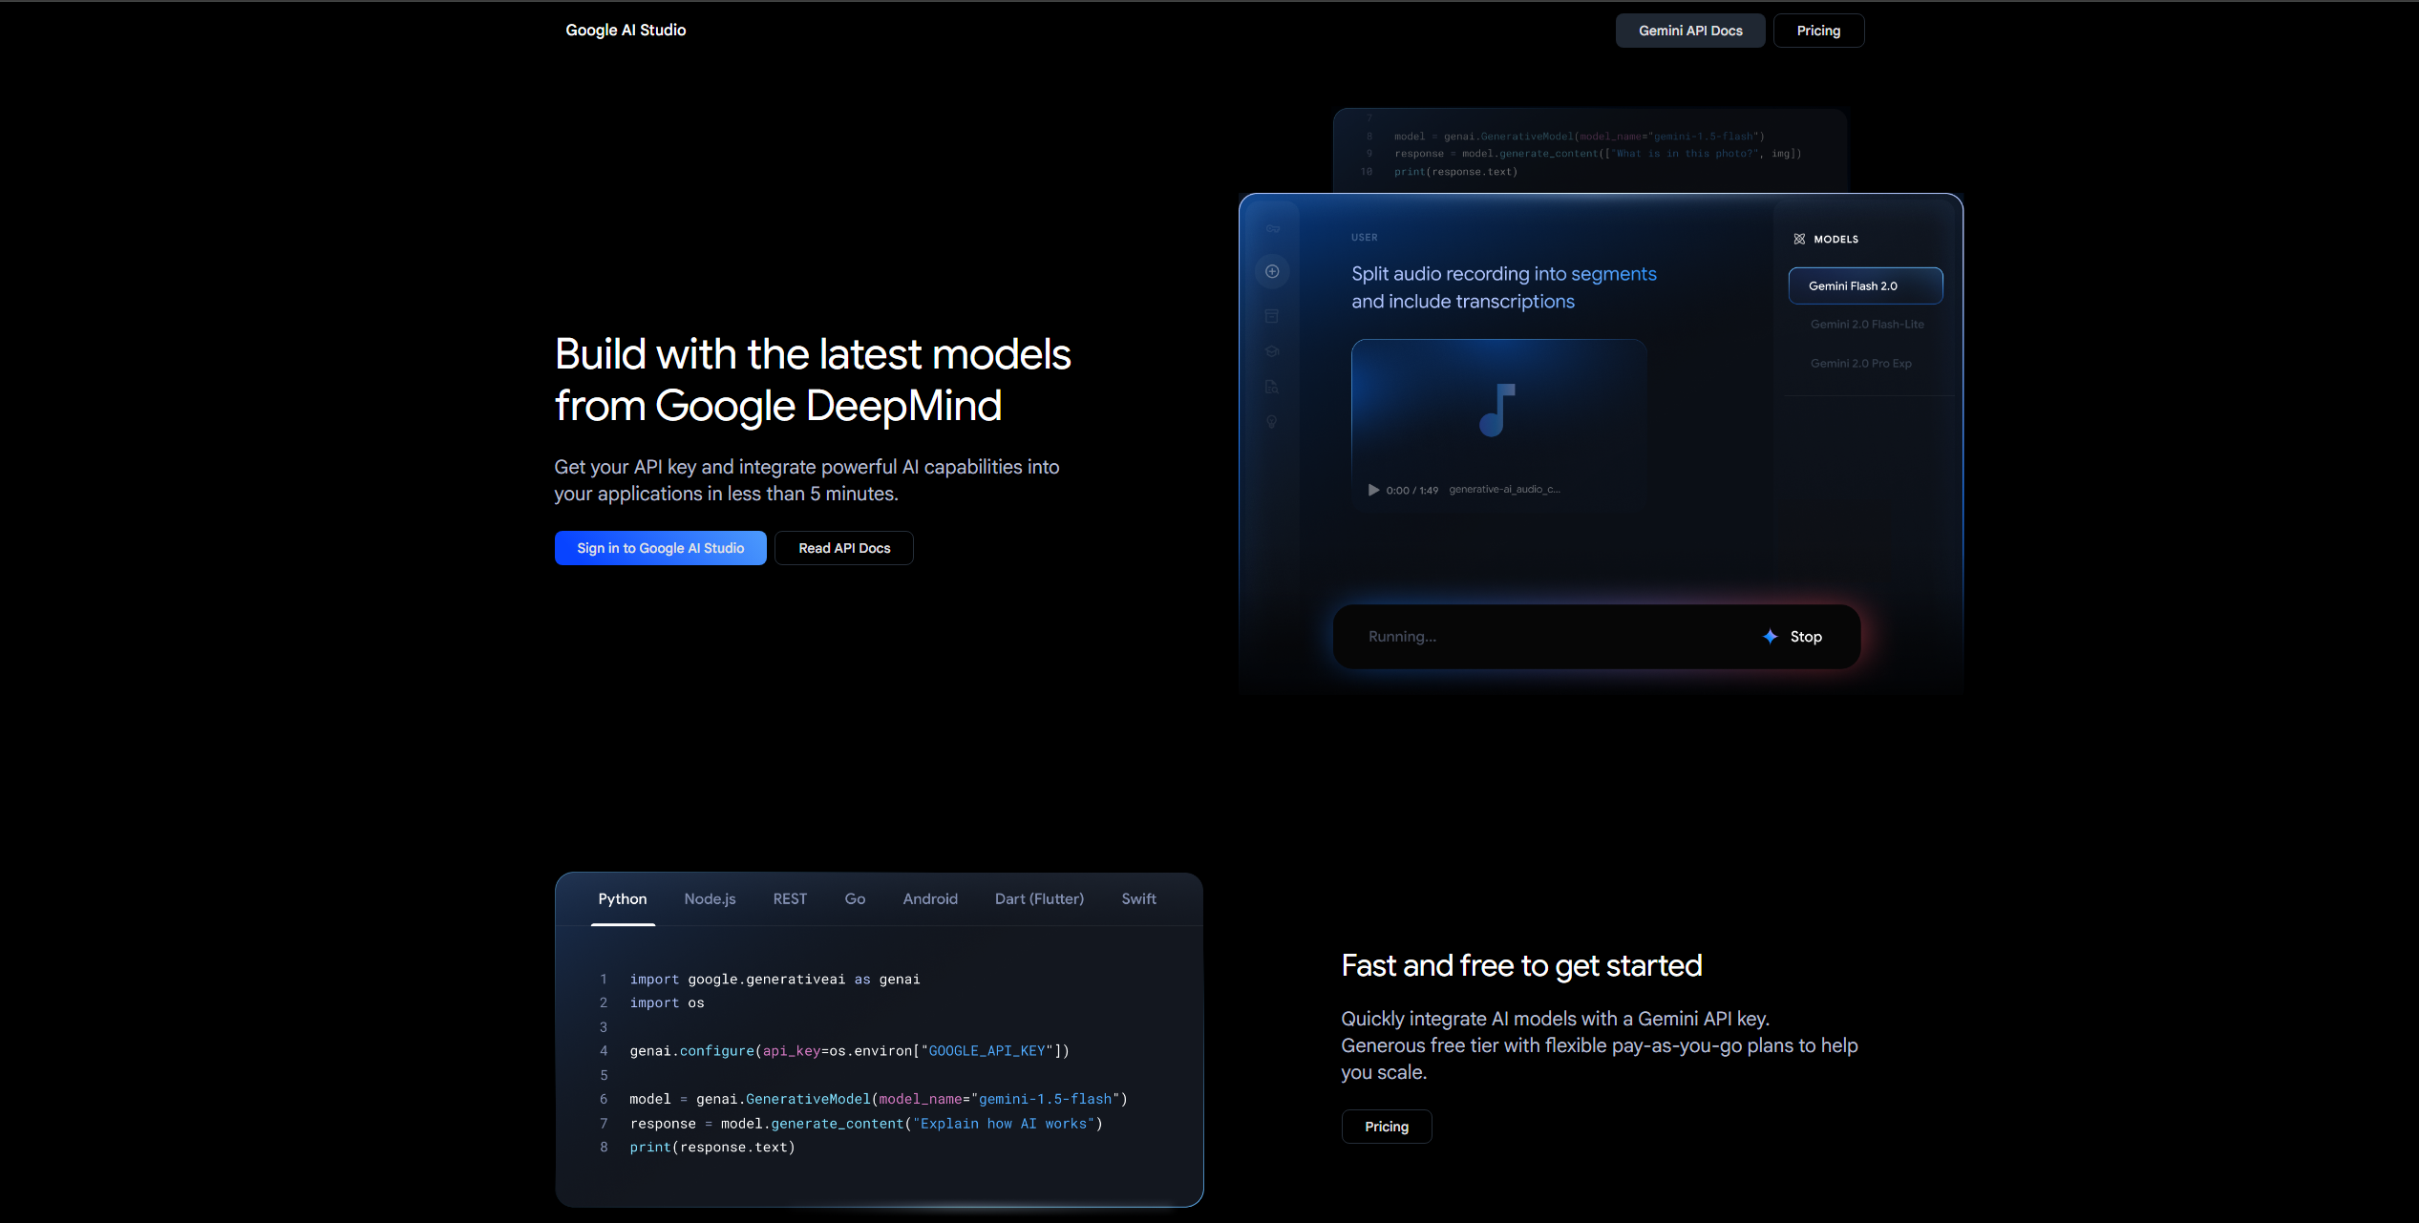Screen dimensions: 2419x1223
Task: Click the "Fast and free to get started" heading
Action: [x=1521, y=965]
